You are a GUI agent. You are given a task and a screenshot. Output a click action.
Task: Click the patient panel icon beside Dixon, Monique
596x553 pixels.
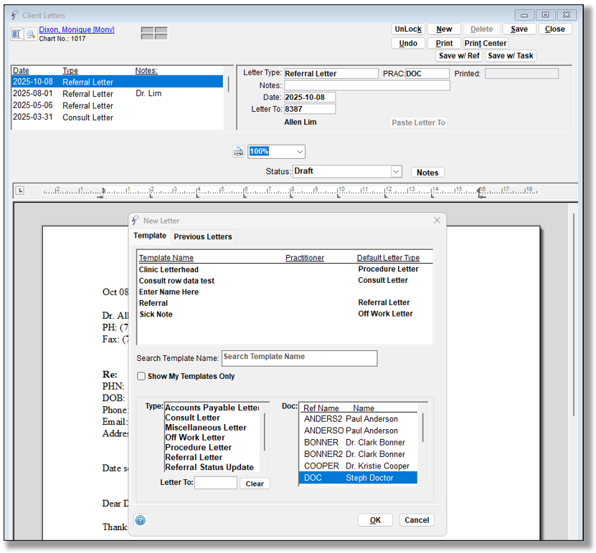(x=17, y=34)
